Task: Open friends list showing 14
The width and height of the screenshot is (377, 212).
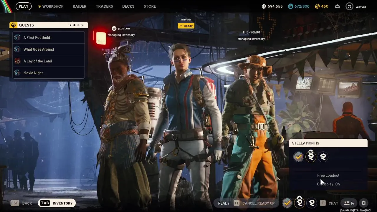Action: (x=349, y=203)
